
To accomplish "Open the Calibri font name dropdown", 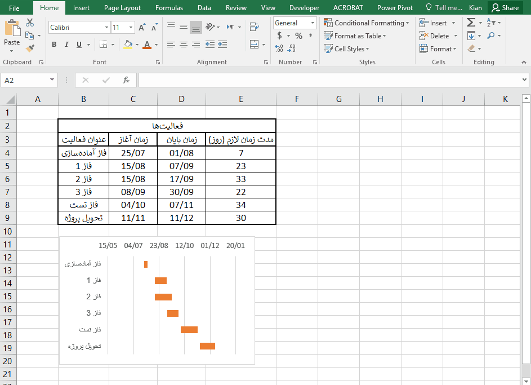I will 107,27.
